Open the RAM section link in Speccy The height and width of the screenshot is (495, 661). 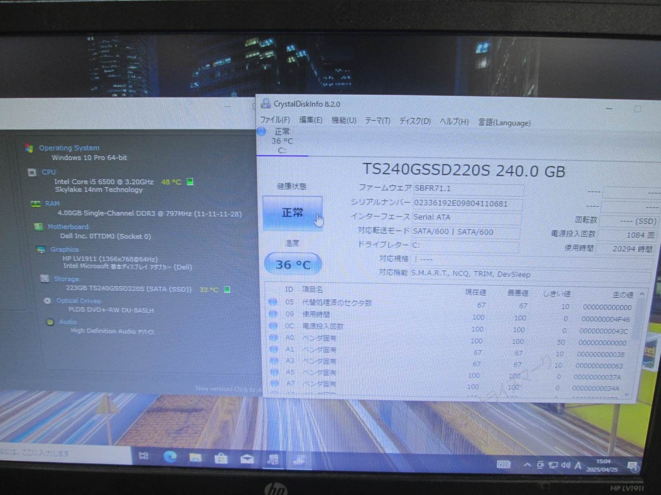coord(52,203)
